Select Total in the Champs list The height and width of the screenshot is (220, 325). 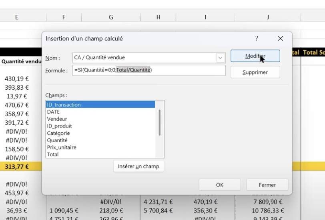100,154
